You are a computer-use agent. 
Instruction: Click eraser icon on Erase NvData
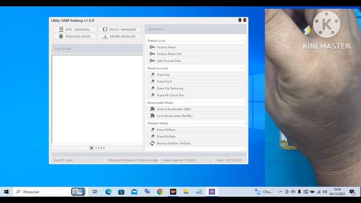point(152,136)
